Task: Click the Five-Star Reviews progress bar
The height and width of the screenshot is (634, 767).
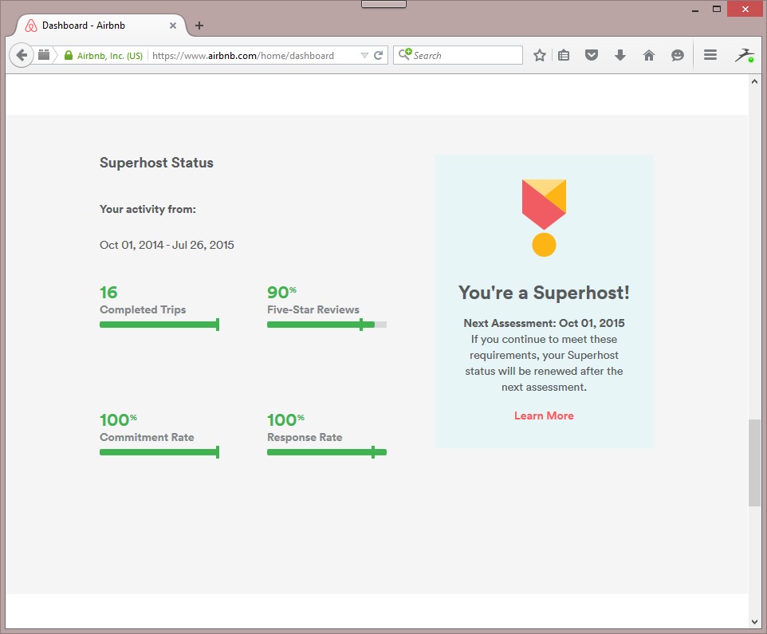Action: 326,325
